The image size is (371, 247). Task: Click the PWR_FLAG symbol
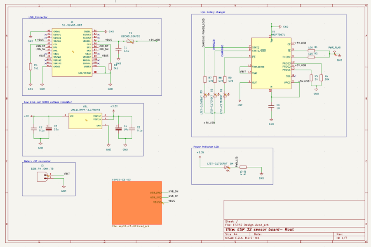pyautogui.click(x=334, y=52)
